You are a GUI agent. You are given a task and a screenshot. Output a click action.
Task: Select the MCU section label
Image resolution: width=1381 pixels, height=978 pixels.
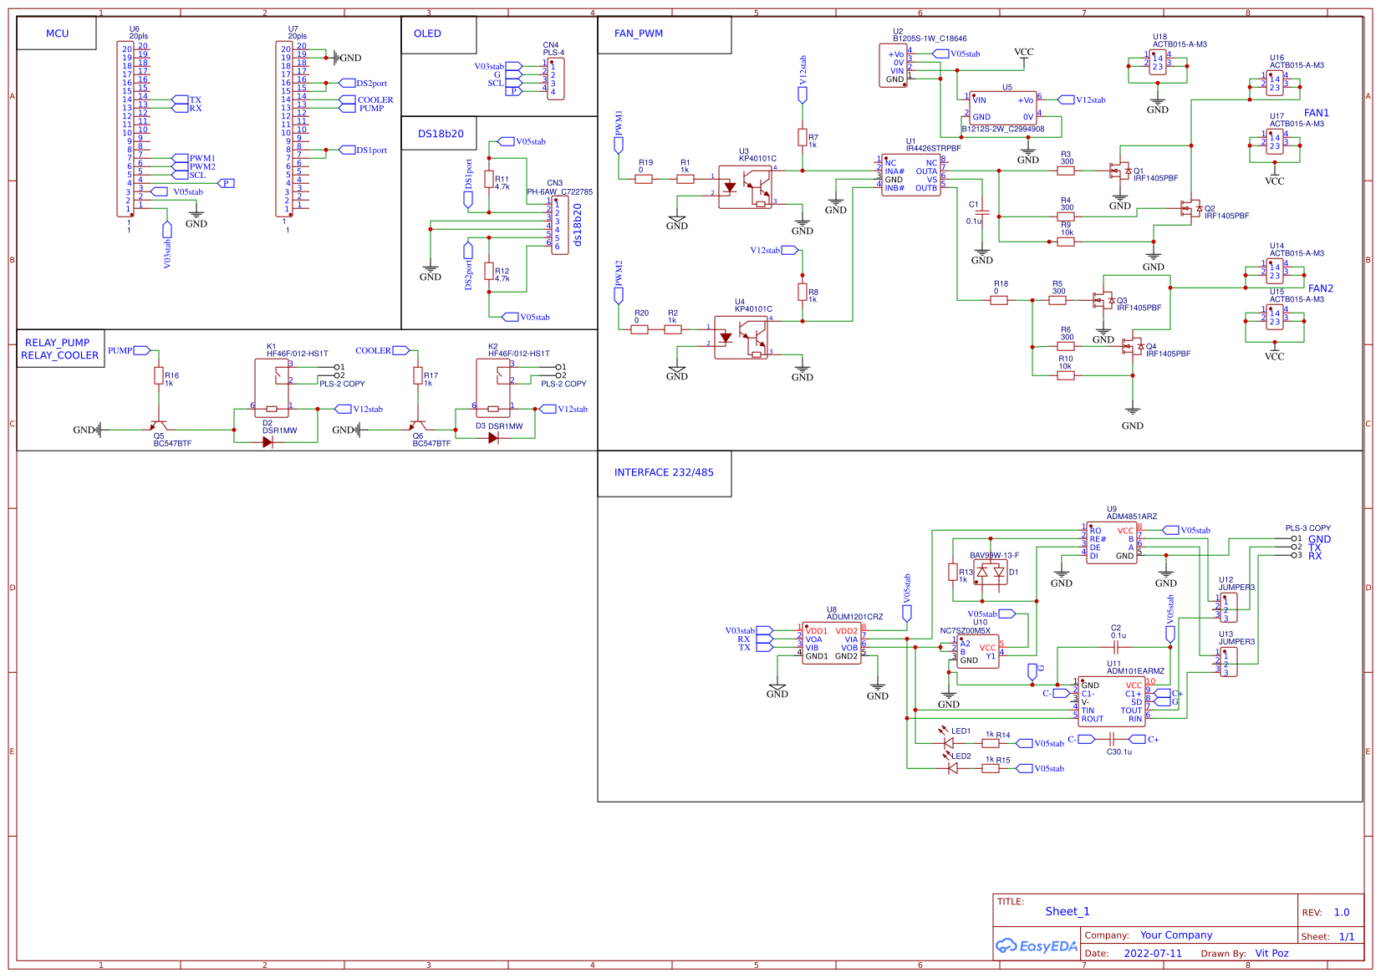(x=57, y=33)
